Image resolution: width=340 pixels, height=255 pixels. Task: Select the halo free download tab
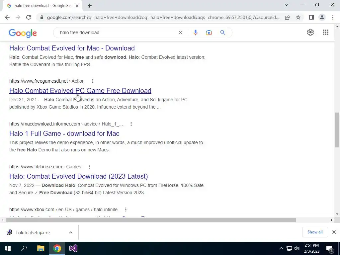(42, 6)
